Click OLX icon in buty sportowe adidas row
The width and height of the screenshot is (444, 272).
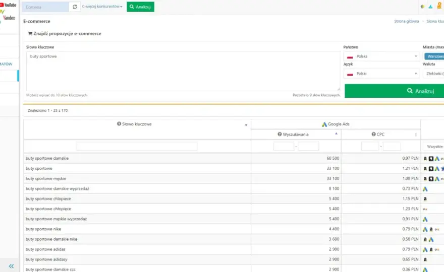point(437,250)
